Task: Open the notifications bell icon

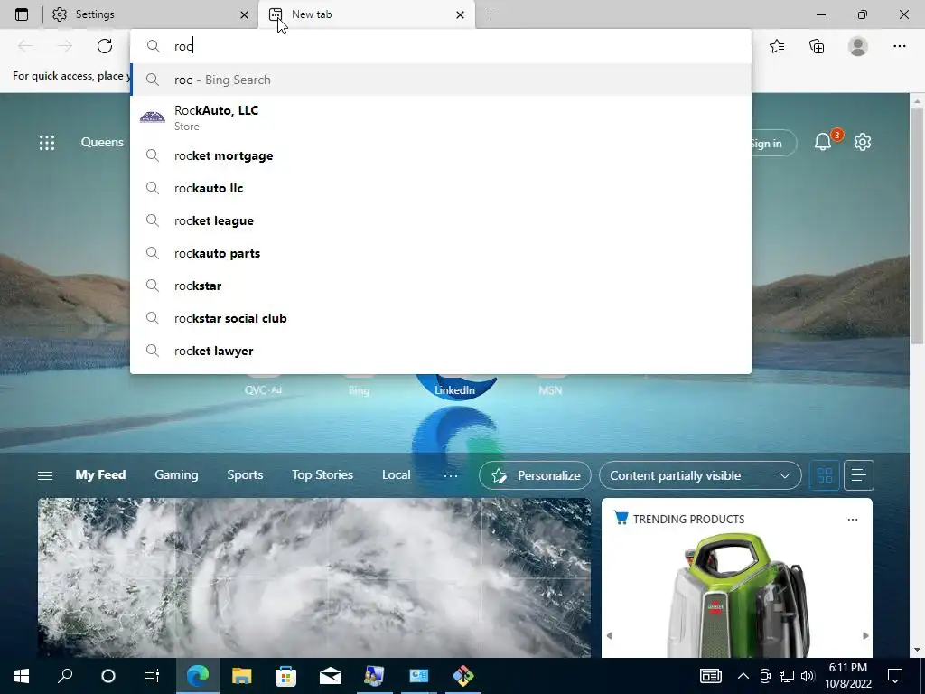Action: [822, 142]
